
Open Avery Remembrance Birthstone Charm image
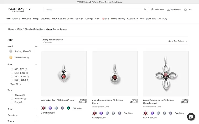pos(115,73)
